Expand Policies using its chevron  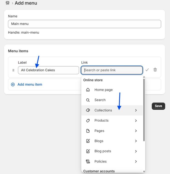click(x=136, y=161)
